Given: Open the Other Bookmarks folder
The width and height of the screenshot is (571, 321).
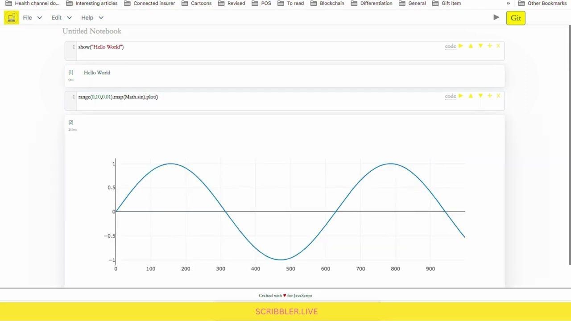Looking at the screenshot, I should click(x=542, y=3).
